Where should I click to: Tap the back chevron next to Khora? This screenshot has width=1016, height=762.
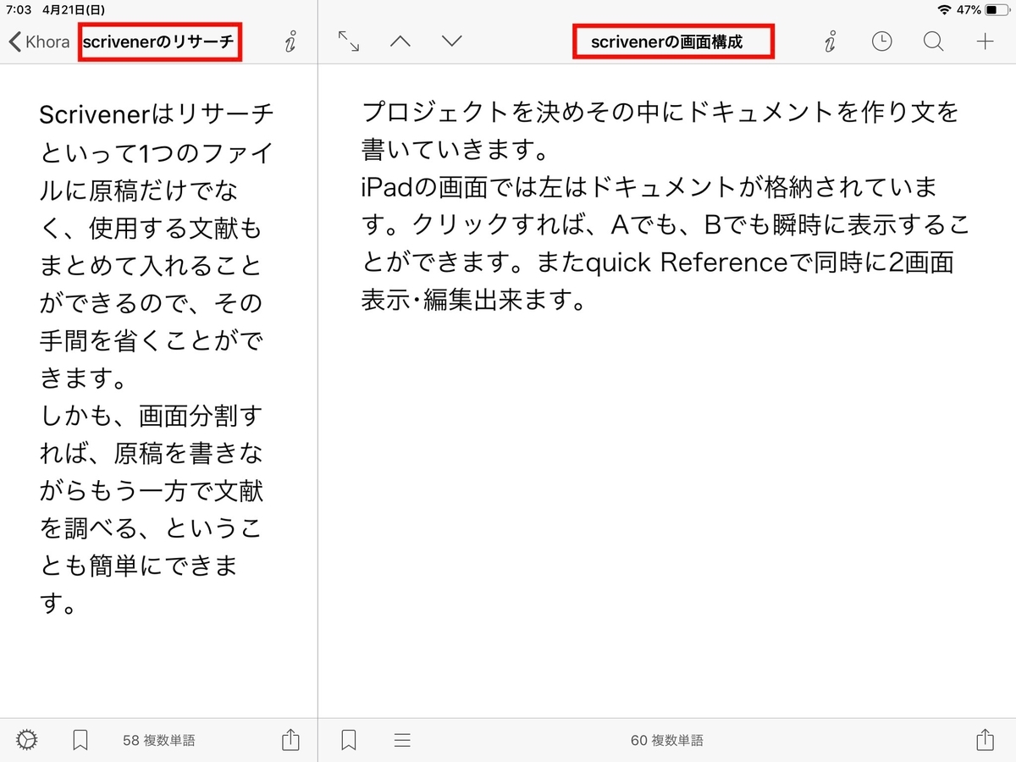(x=14, y=40)
